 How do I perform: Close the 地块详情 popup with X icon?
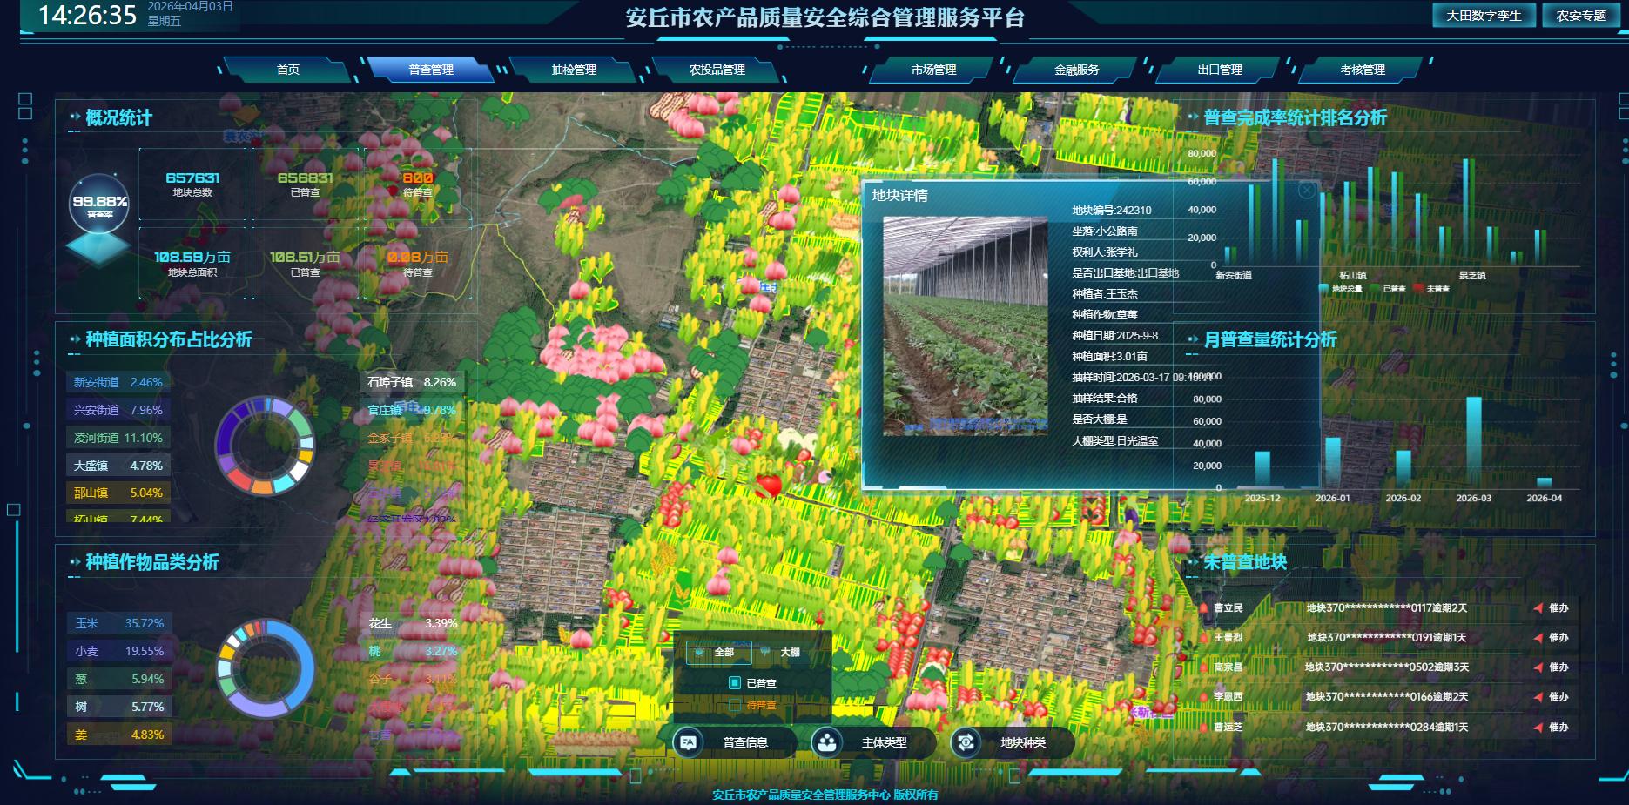(1306, 191)
